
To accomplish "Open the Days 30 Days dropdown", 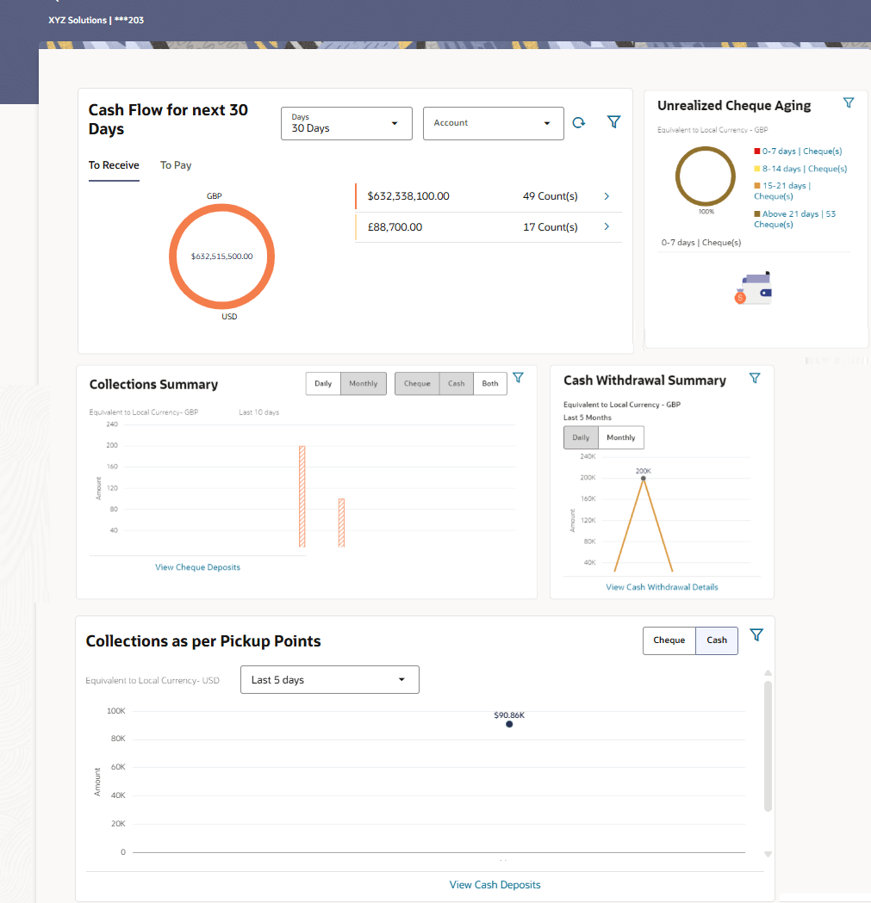I will [x=346, y=123].
